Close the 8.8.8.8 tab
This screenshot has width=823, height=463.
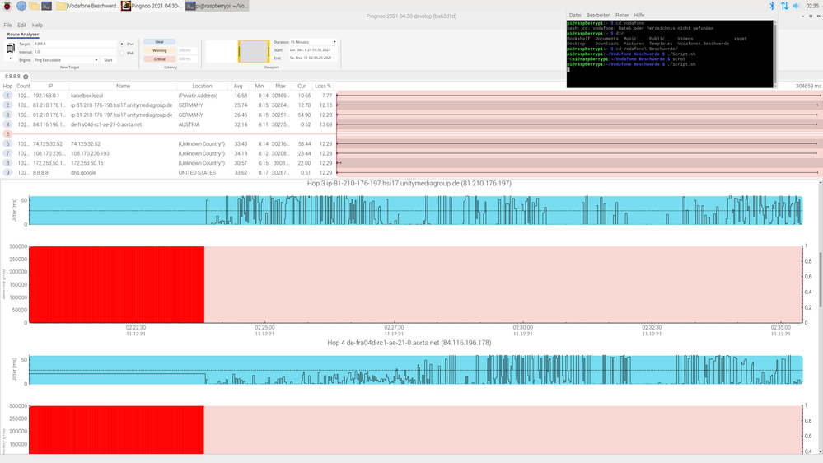[26, 77]
